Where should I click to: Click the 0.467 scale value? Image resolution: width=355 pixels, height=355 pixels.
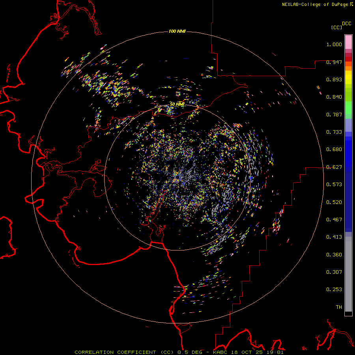pyautogui.click(x=334, y=220)
